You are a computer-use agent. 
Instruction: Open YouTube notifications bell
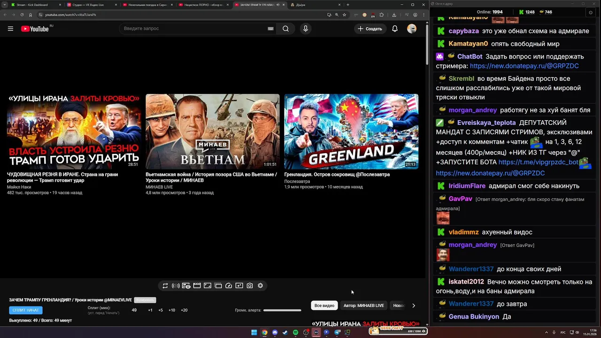pos(395,29)
